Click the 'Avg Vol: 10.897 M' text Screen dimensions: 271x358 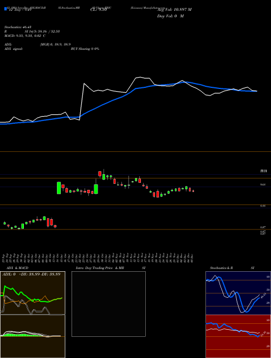tap(175, 10)
